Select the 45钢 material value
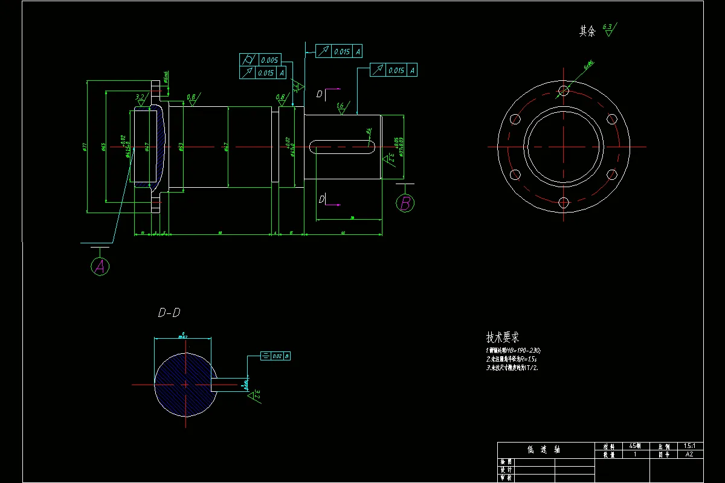 (635, 446)
